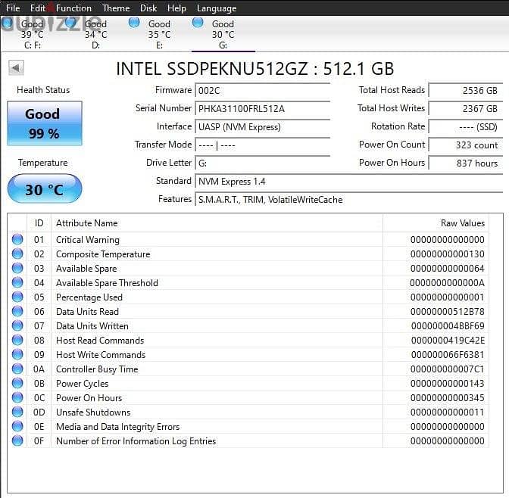
Task: Click raw value 0000000000143
Action: coord(448,384)
